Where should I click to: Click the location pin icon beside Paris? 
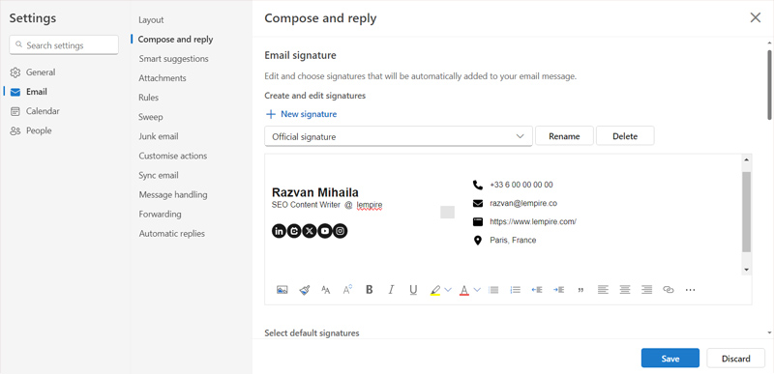pos(477,241)
